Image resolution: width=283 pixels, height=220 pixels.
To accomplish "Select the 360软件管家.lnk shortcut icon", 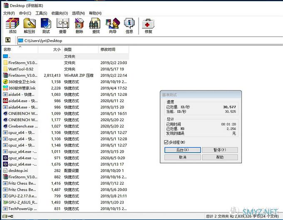I will (5, 88).
